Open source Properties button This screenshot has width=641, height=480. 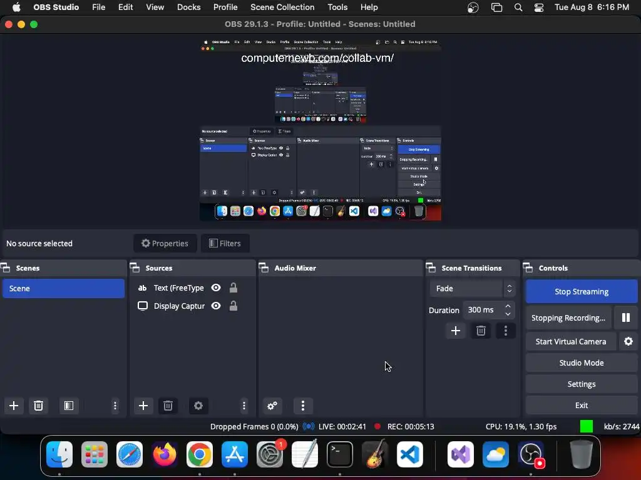pos(165,243)
